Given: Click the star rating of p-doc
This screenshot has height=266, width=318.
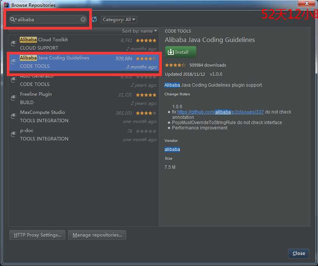Looking at the screenshot, I should (146, 131).
